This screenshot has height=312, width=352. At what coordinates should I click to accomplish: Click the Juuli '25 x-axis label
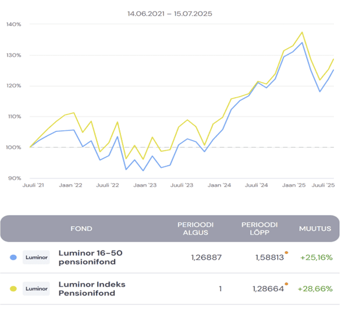(x=323, y=185)
